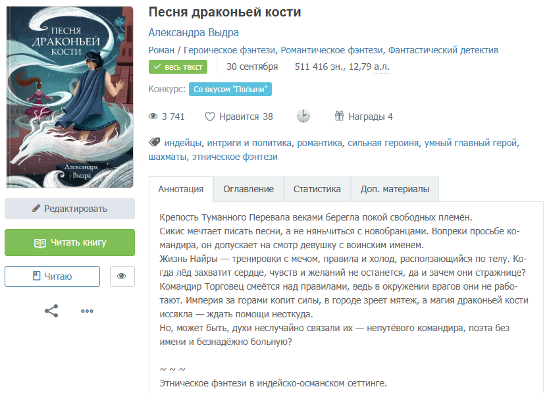Toggle the eye visibility button beside Читаю
Image resolution: width=549 pixels, height=393 pixels.
[x=122, y=276]
